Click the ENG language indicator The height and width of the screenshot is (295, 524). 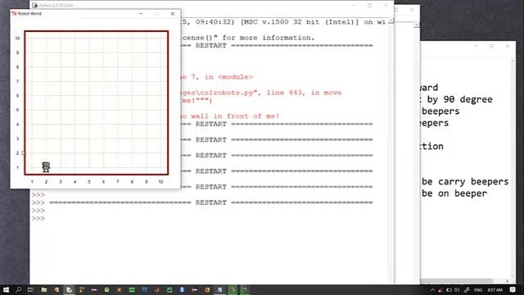[478, 289]
